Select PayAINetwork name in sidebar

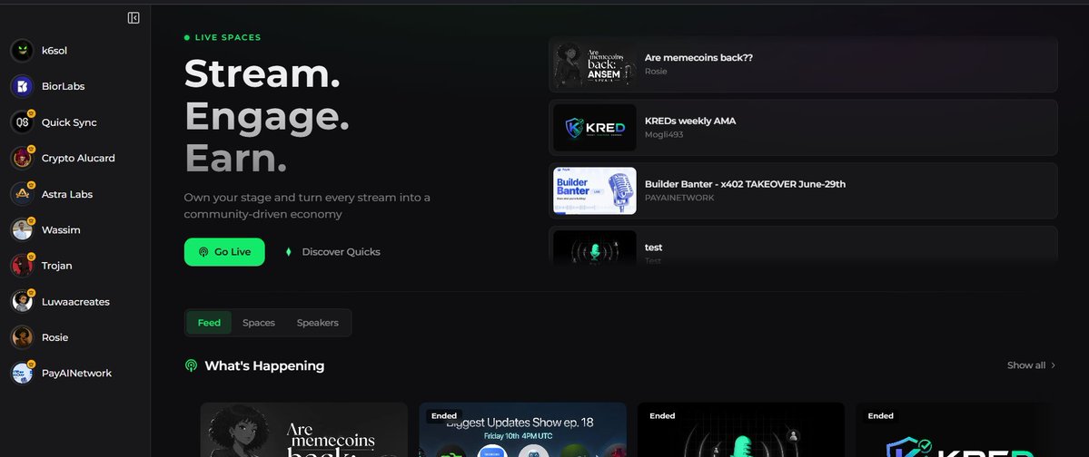[76, 373]
